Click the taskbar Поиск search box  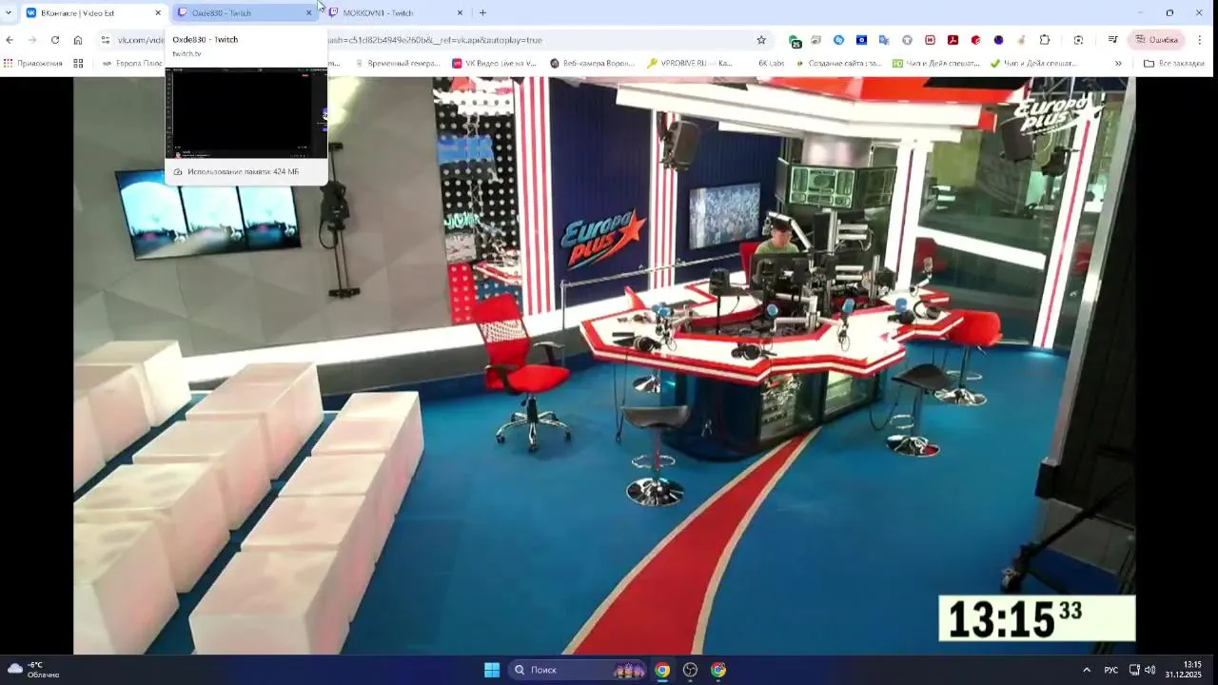(x=579, y=670)
